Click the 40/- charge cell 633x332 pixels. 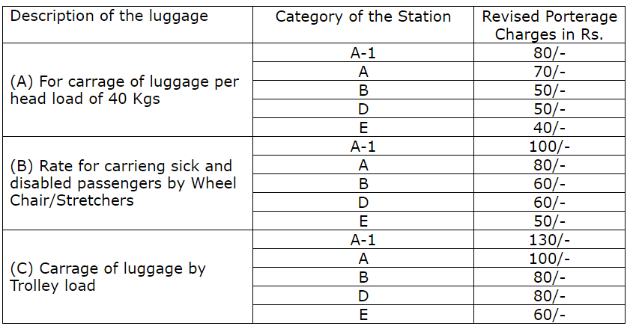[x=549, y=127]
